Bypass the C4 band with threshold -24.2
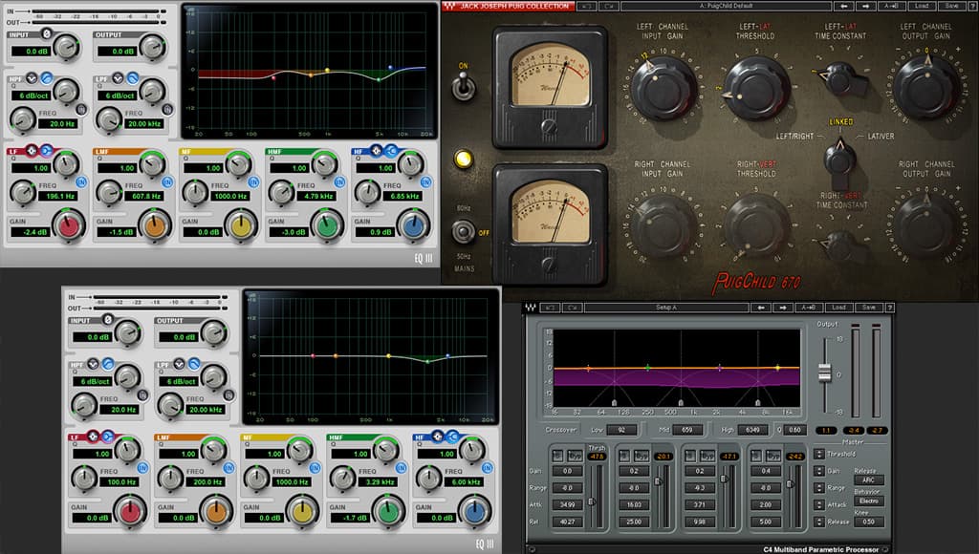The height and width of the screenshot is (554, 979). (x=772, y=456)
